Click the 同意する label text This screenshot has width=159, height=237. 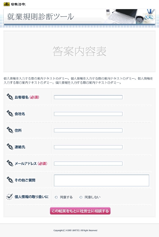pyautogui.click(x=66, y=197)
